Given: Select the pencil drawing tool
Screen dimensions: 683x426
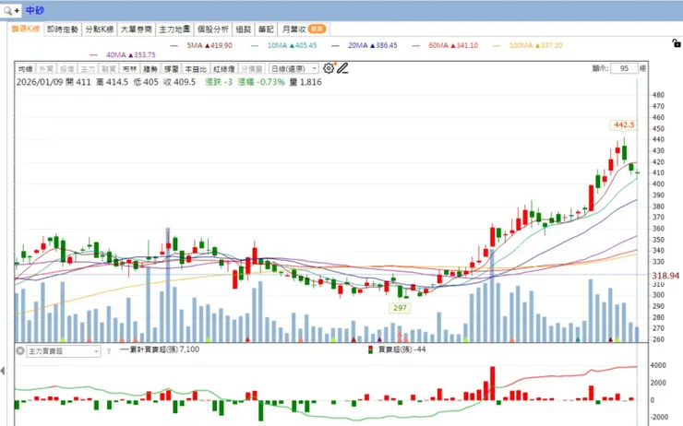Looking at the screenshot, I should pyautogui.click(x=342, y=68).
